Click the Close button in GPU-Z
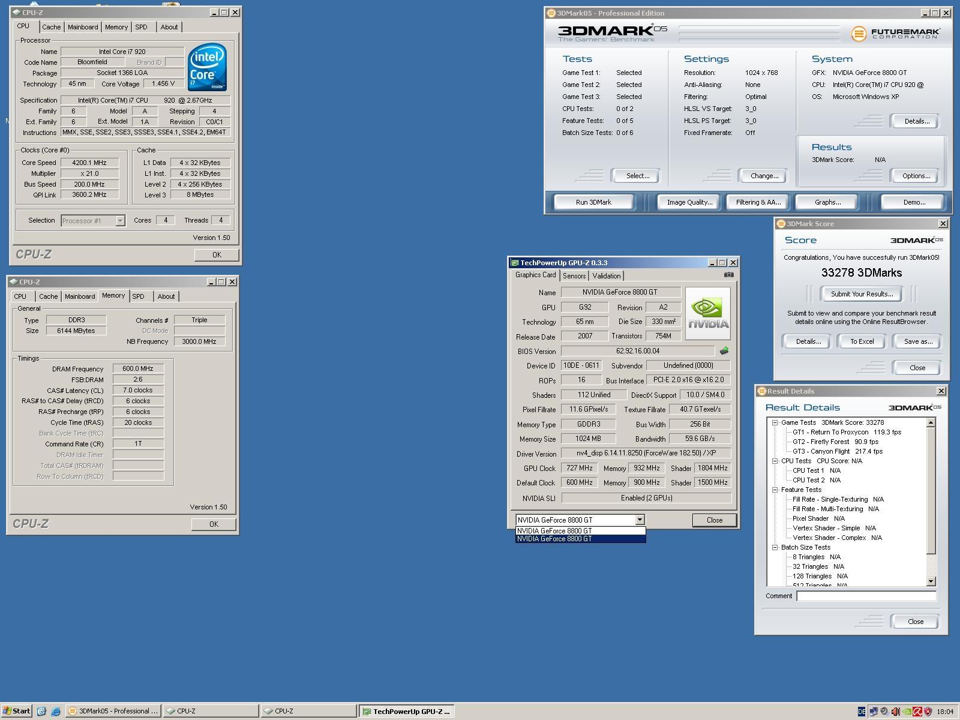The image size is (960, 720). coord(714,520)
